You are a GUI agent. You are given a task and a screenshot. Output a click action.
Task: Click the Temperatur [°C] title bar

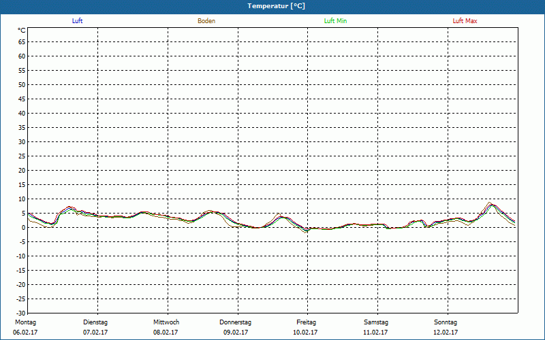(x=272, y=6)
